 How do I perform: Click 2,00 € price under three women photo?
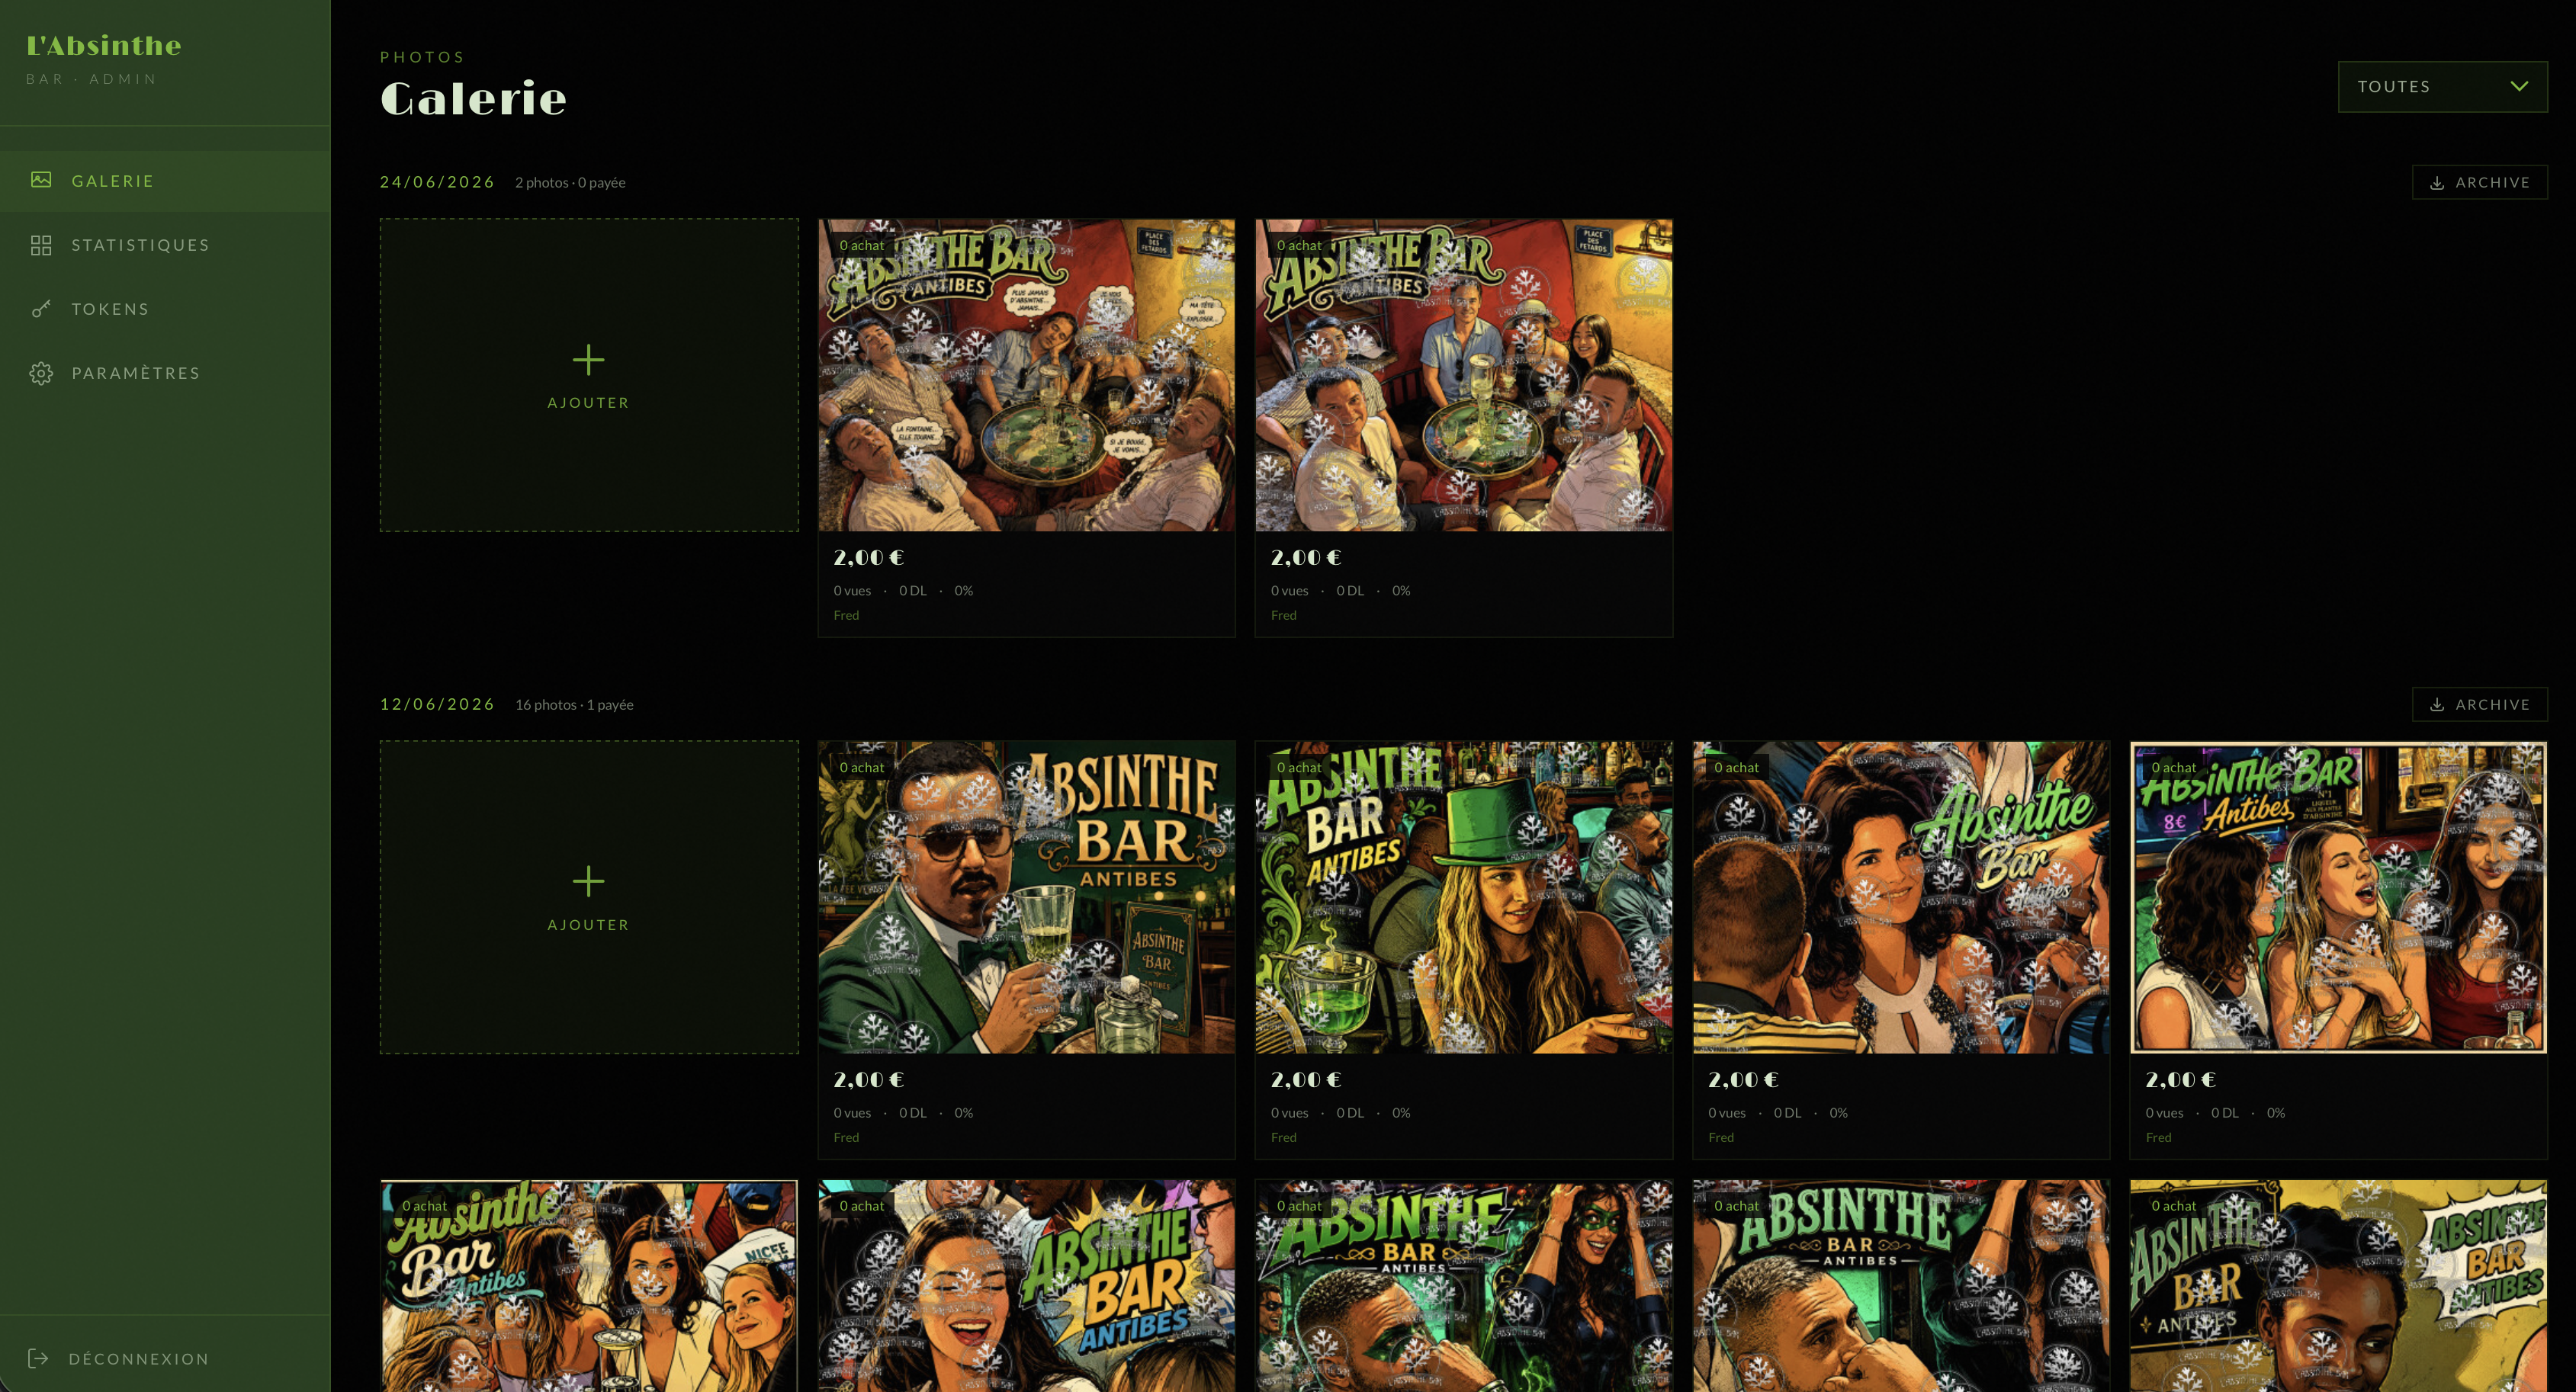coord(2180,1080)
